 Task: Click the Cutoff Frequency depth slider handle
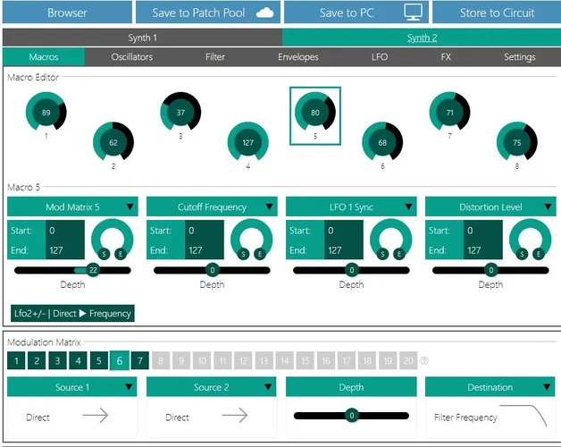pyautogui.click(x=213, y=270)
